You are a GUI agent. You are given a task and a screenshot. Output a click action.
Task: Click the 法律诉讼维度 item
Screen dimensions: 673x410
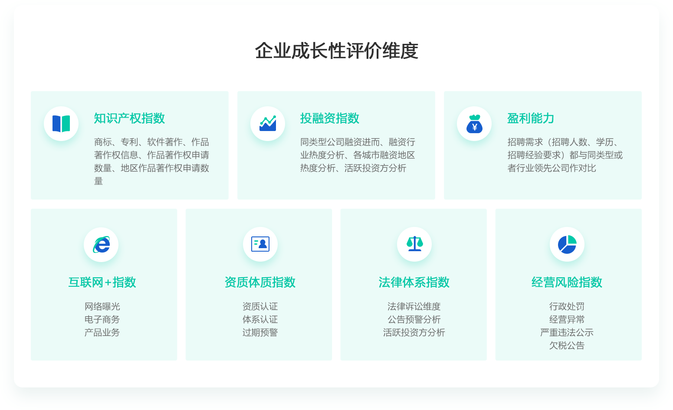coord(414,307)
